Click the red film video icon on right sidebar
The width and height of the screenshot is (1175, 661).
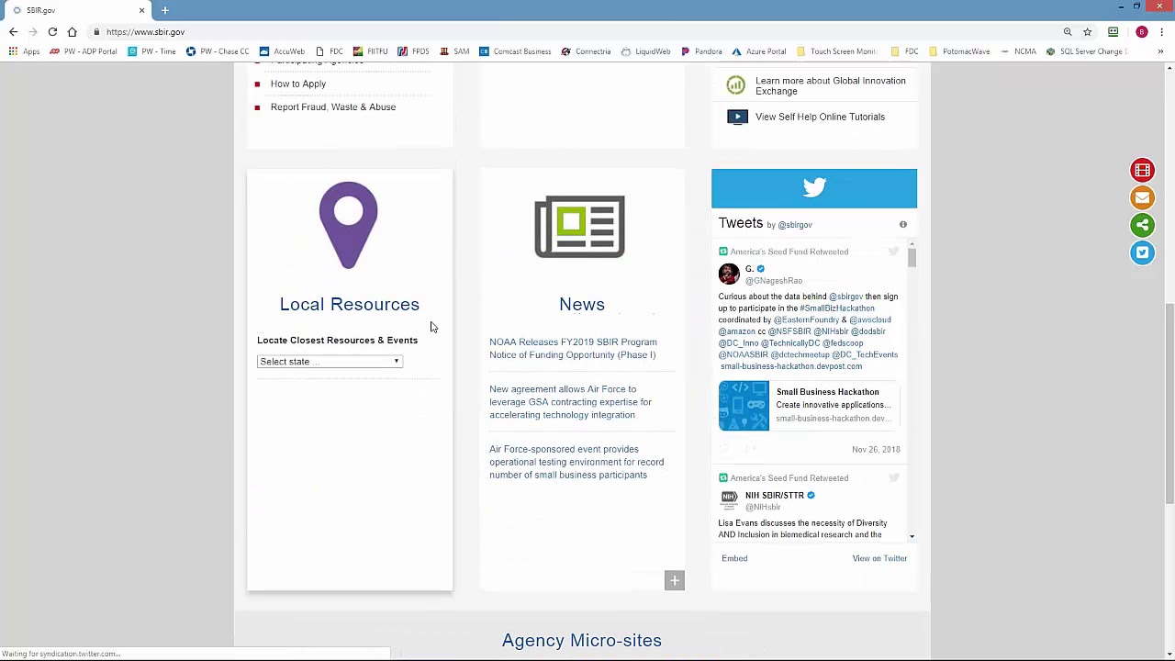coord(1142,170)
